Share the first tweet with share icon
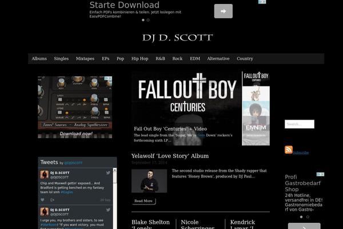 (x=52, y=200)
